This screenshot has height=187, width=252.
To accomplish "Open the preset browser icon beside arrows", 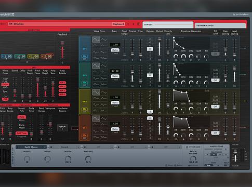I will click(139, 24).
